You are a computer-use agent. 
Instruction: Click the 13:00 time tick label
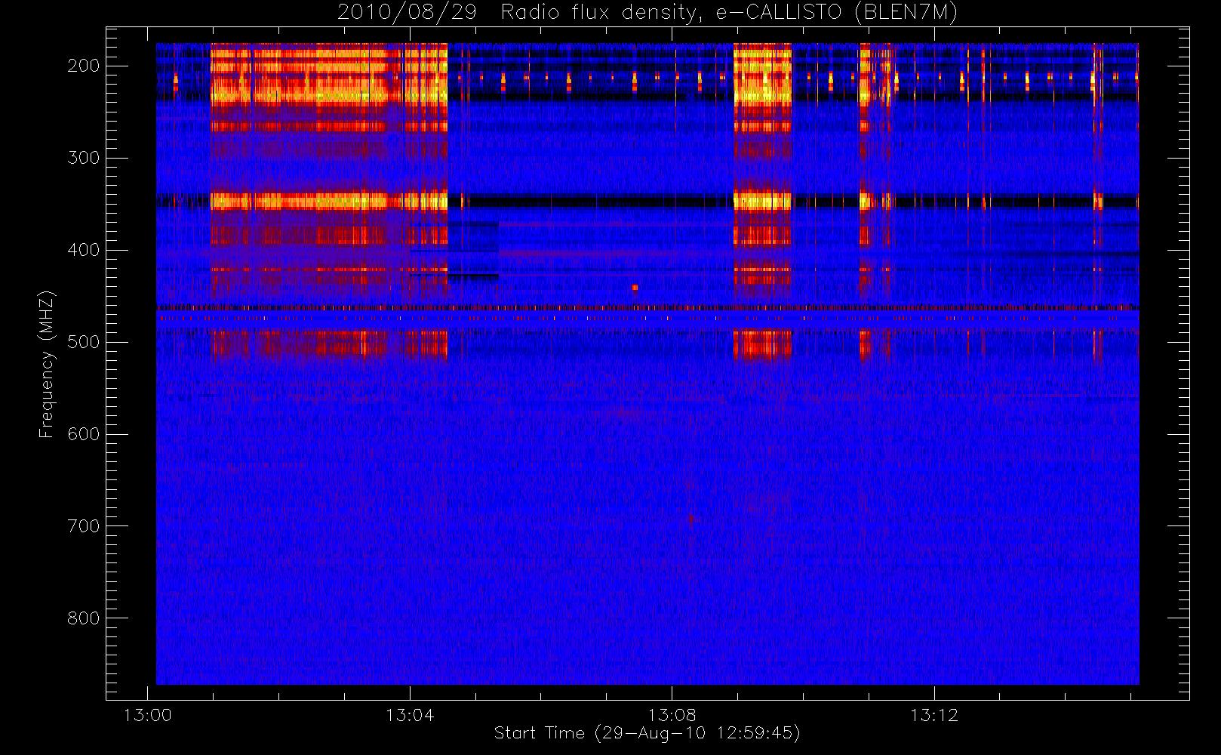(147, 715)
